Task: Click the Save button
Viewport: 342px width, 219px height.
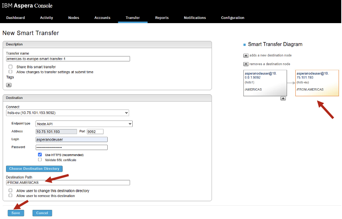Action: [16, 213]
